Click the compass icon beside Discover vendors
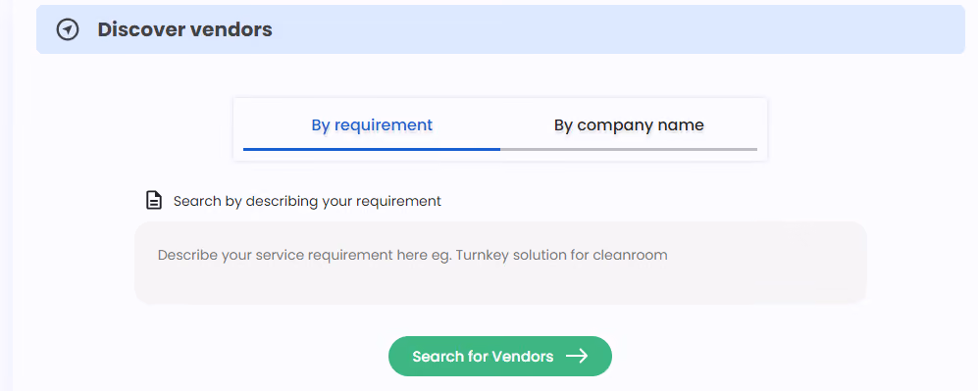 click(x=68, y=29)
